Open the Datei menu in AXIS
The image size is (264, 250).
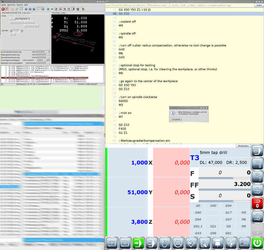4,5
